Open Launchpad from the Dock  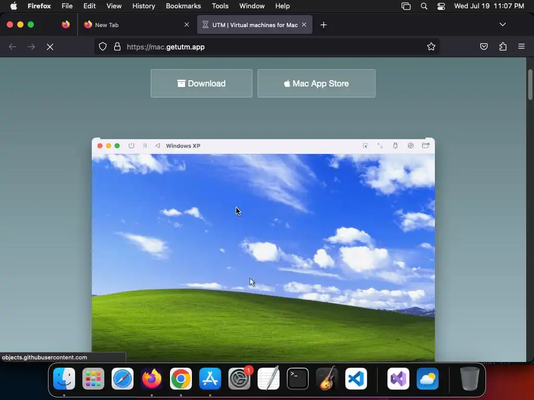click(x=93, y=379)
